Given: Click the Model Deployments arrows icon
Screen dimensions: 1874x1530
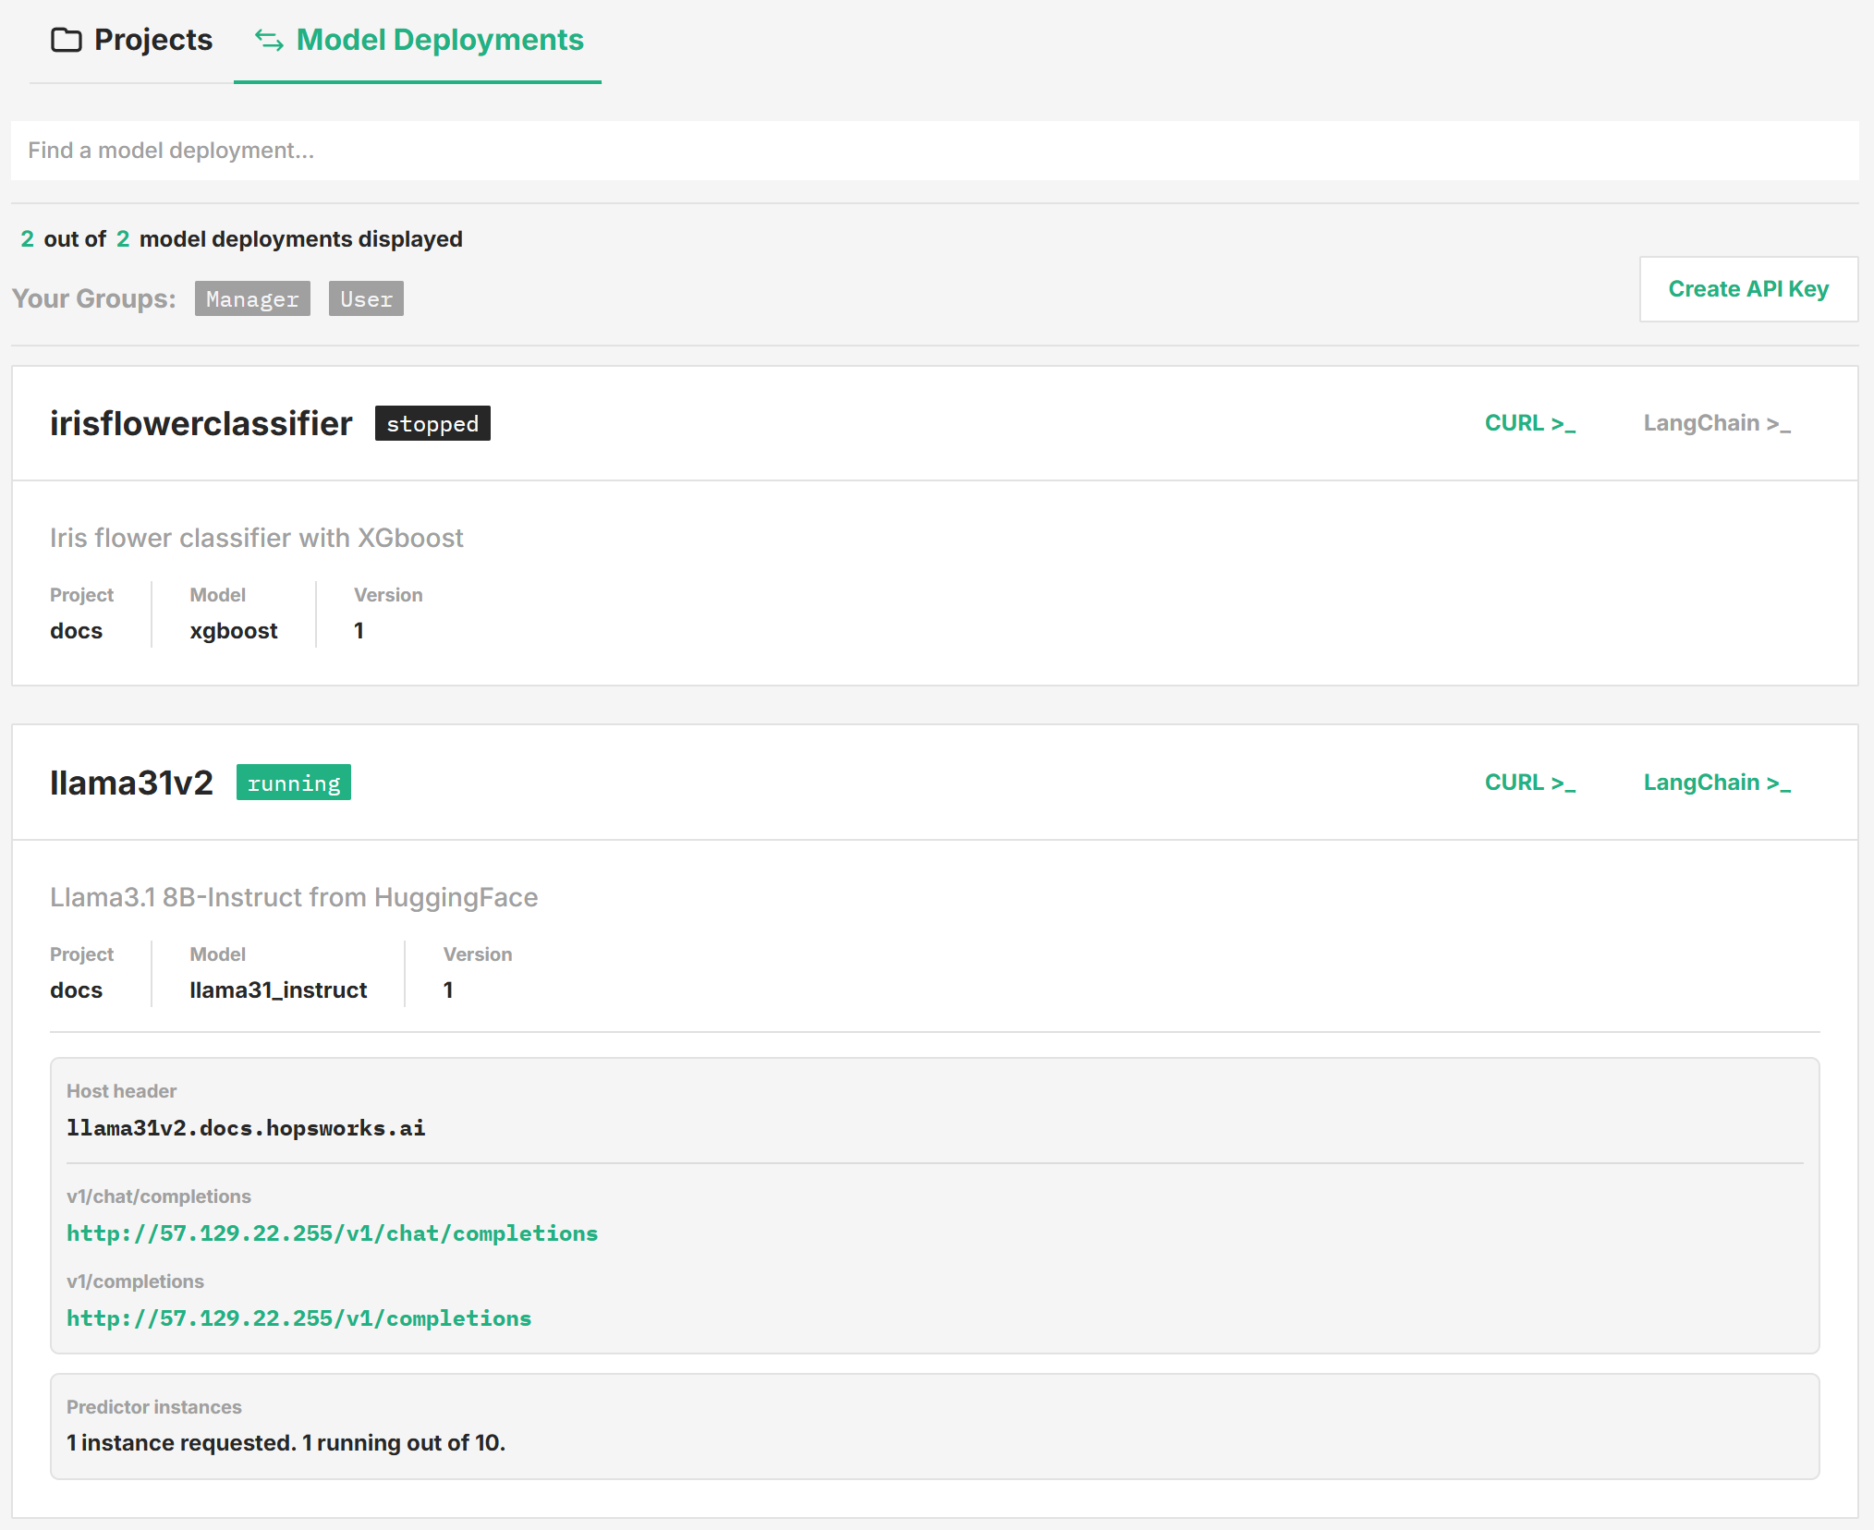Looking at the screenshot, I should coord(269,40).
